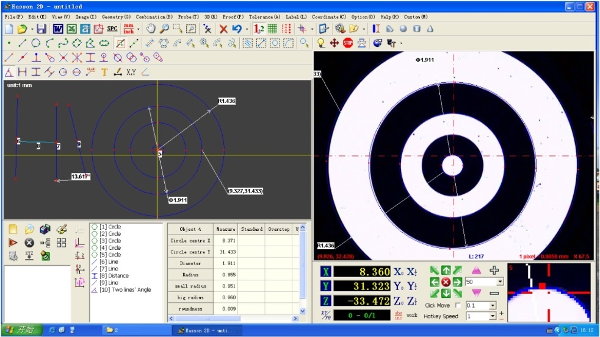Open dropdown next to hammer tool icon
600x337 pixels.
(401, 43)
